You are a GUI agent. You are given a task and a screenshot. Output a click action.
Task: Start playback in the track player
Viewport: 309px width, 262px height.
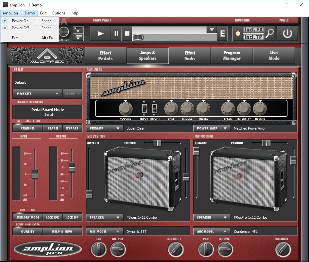[101, 33]
